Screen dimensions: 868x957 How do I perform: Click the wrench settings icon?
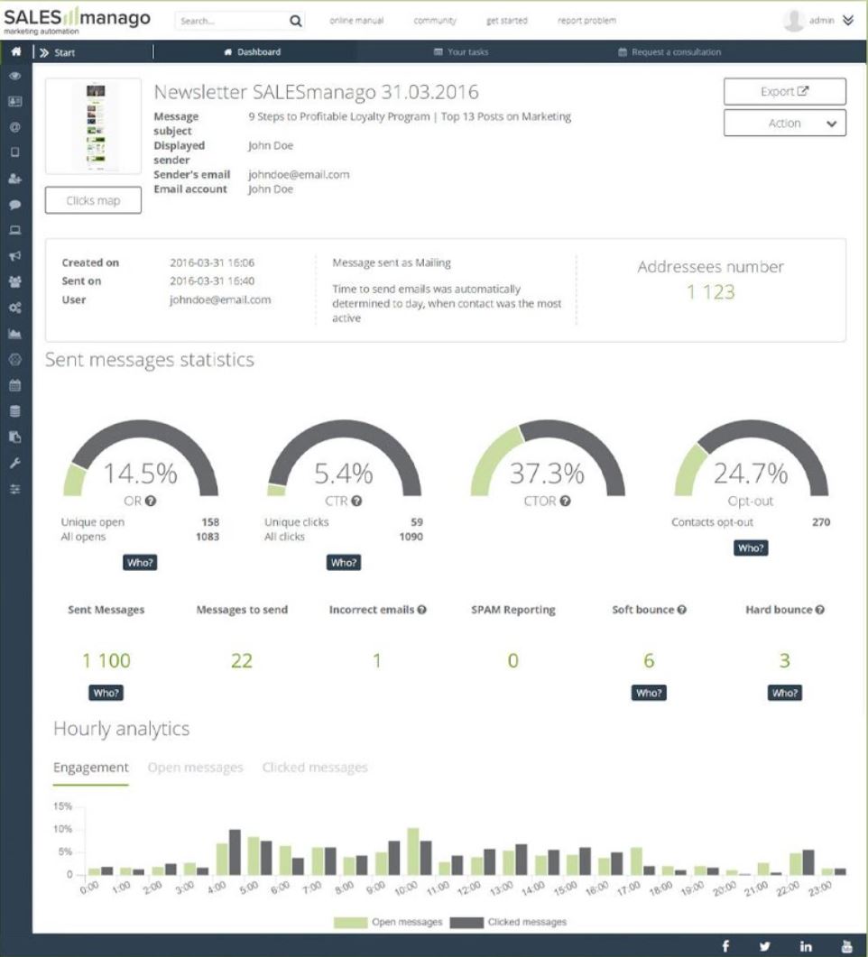click(15, 463)
